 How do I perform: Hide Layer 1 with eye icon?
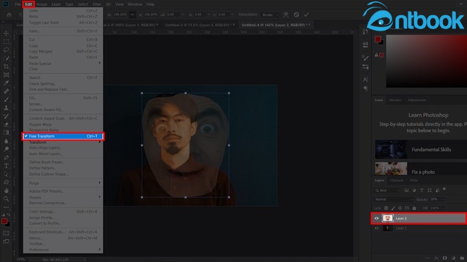(x=377, y=228)
